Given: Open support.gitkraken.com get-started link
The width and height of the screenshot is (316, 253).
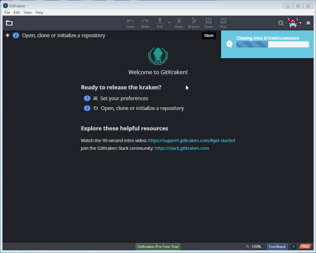Looking at the screenshot, I should coord(192,140).
